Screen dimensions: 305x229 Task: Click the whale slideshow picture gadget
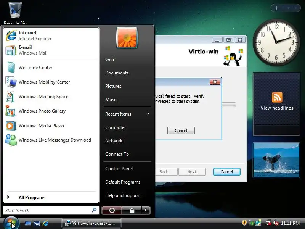(x=276, y=160)
